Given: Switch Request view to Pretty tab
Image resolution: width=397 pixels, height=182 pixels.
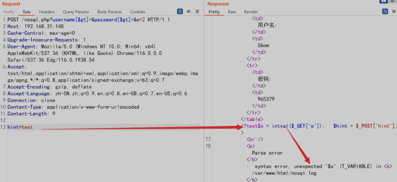Looking at the screenshot, I should coord(9,12).
